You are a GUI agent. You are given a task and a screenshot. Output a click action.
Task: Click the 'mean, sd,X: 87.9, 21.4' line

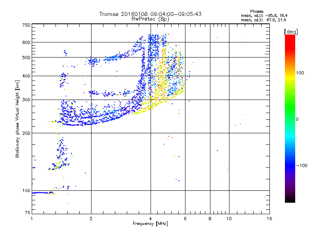pos(264,20)
